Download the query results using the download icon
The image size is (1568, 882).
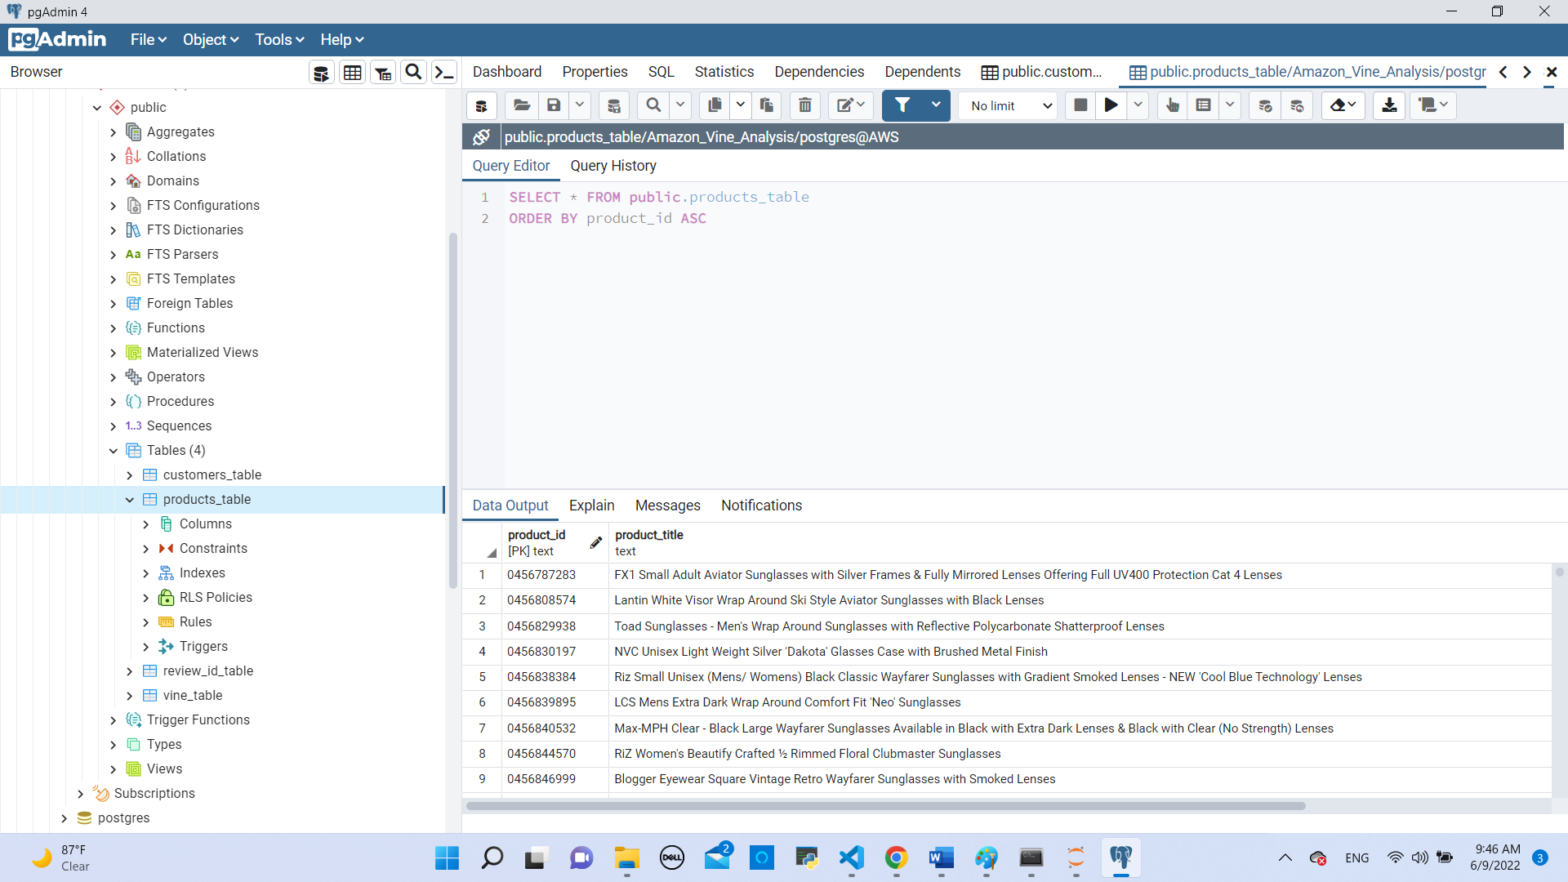1390,105
